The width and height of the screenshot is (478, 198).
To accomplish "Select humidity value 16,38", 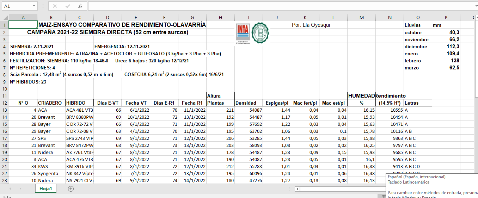I will [x=361, y=166].
